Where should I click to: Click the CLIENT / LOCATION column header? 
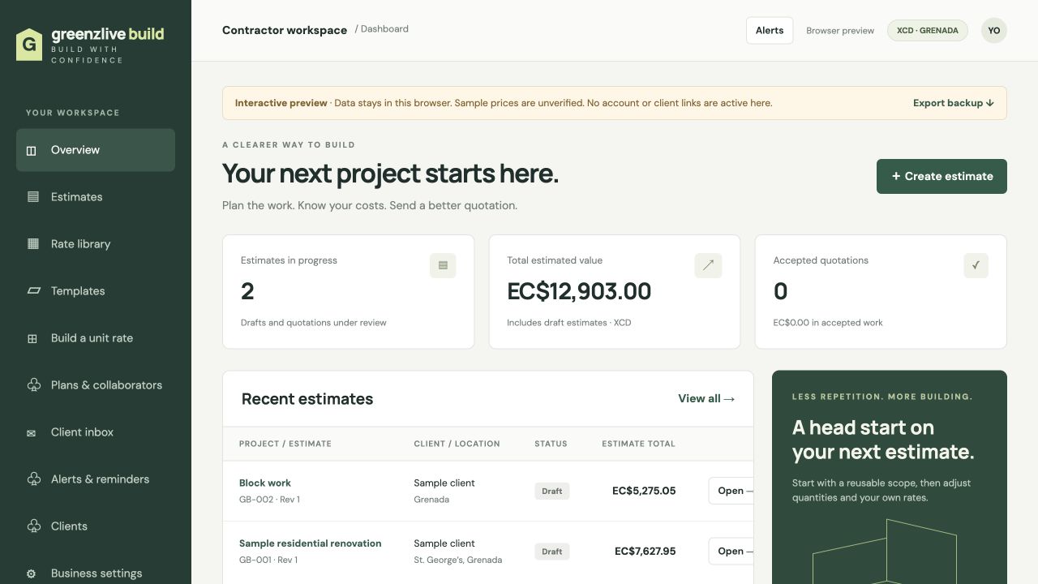457,444
